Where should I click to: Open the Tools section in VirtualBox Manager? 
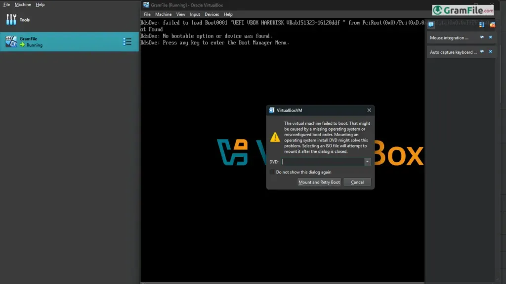[69, 20]
